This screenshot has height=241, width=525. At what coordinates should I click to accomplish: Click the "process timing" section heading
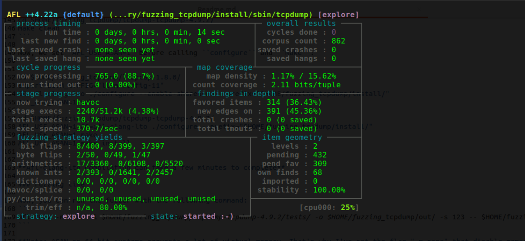pos(48,23)
